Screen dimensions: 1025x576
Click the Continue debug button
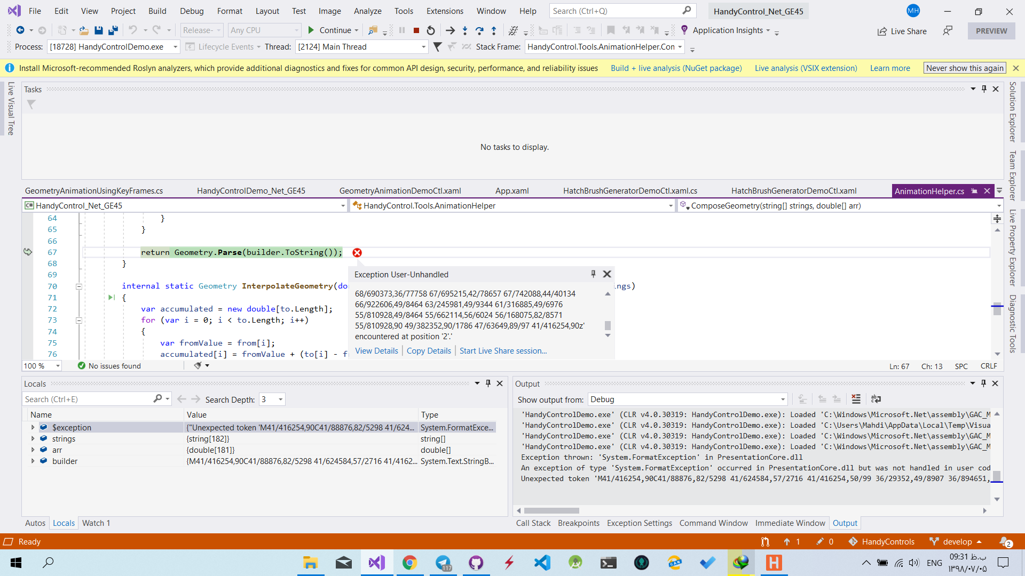pyautogui.click(x=329, y=30)
